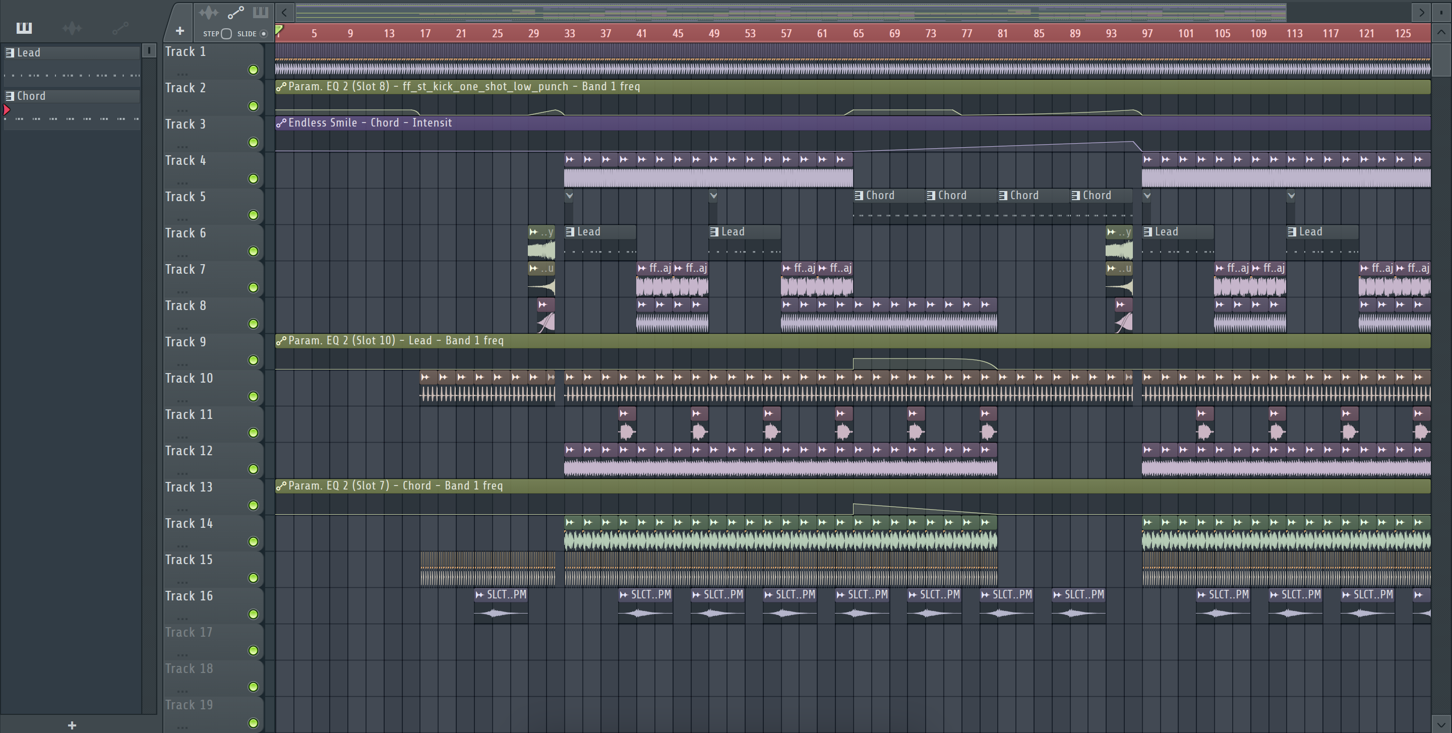The width and height of the screenshot is (1452, 733).
Task: Select the Track 13 header label
Action: point(189,487)
